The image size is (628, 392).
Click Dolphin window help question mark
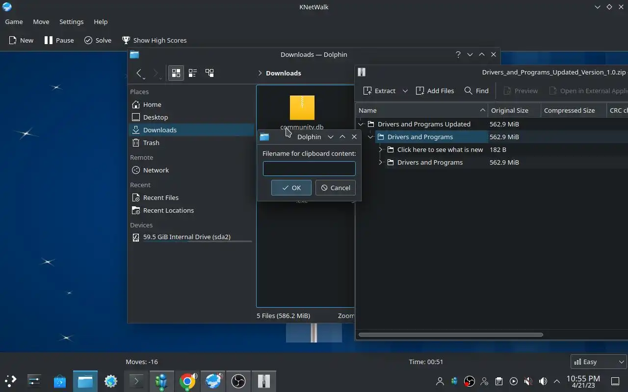tap(458, 54)
